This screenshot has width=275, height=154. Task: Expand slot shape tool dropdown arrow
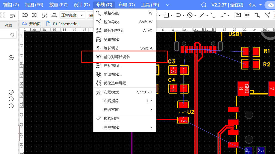(183, 15)
